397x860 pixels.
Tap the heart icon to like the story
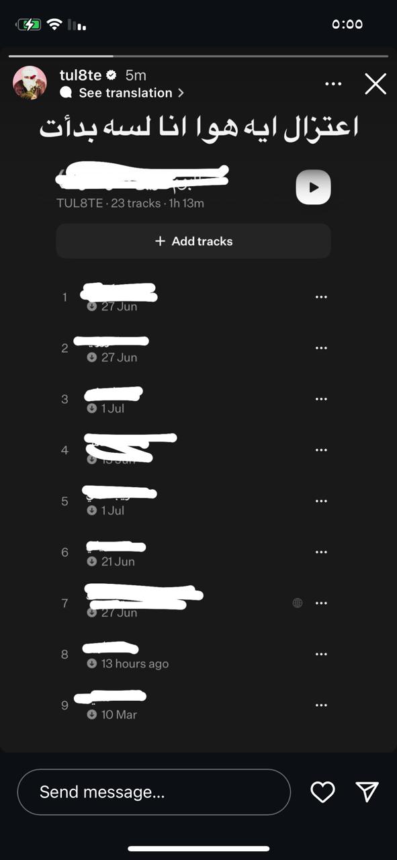[322, 792]
